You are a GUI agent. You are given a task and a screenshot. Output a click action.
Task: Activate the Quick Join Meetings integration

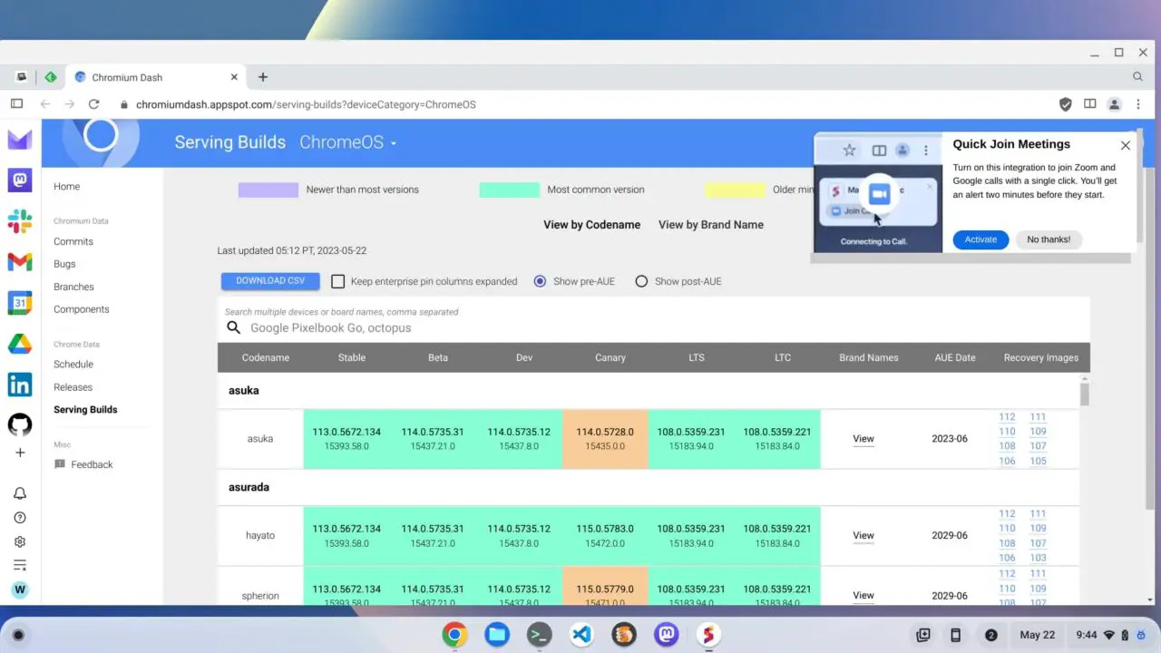pyautogui.click(x=981, y=239)
